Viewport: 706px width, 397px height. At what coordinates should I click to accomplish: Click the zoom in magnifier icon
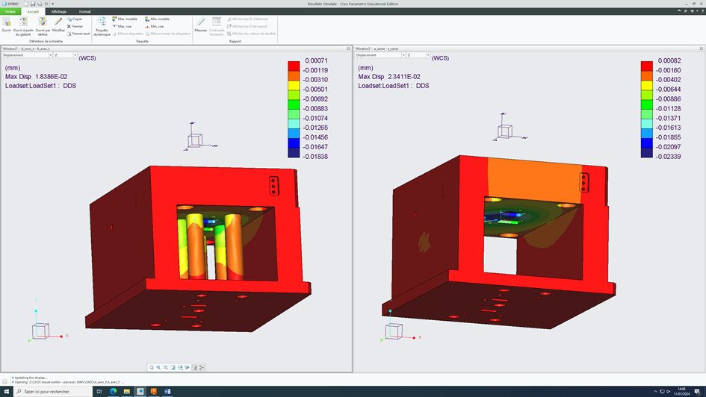tap(158, 367)
